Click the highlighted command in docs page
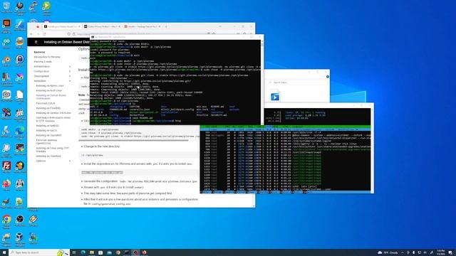The width and height of the screenshot is (456, 256). (102, 173)
